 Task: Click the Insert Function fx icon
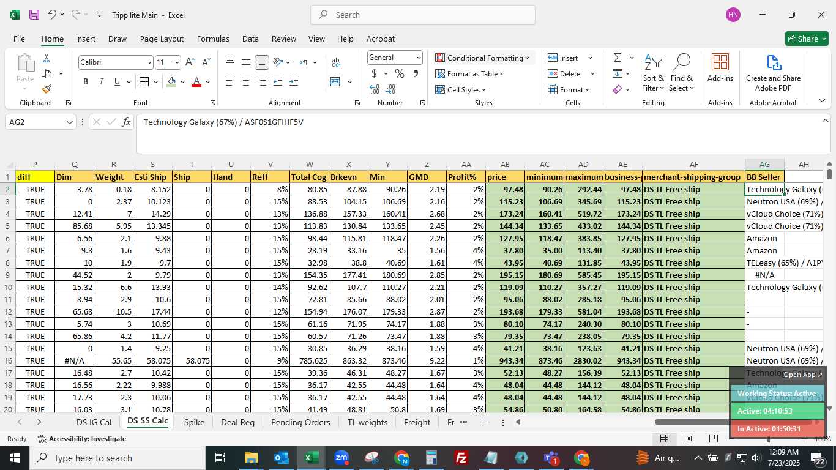pos(127,122)
